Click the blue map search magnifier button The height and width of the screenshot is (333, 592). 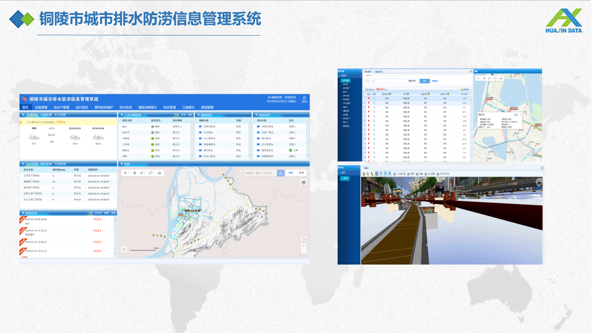pos(281,173)
